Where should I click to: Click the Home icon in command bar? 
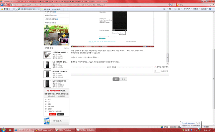(164, 9)
